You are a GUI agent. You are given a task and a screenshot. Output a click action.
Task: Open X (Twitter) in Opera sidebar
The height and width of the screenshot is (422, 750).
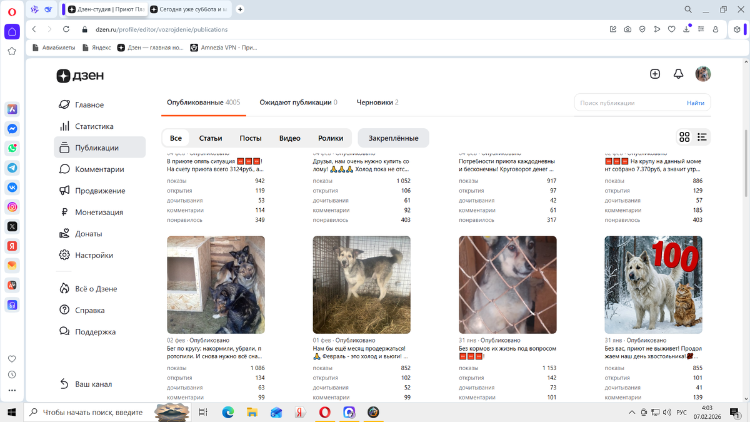[12, 226]
